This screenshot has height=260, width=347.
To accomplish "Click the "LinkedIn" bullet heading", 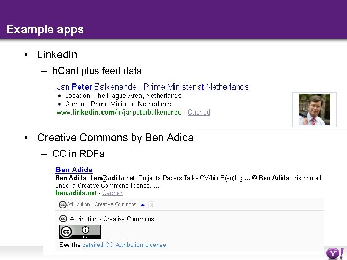I will point(57,55).
